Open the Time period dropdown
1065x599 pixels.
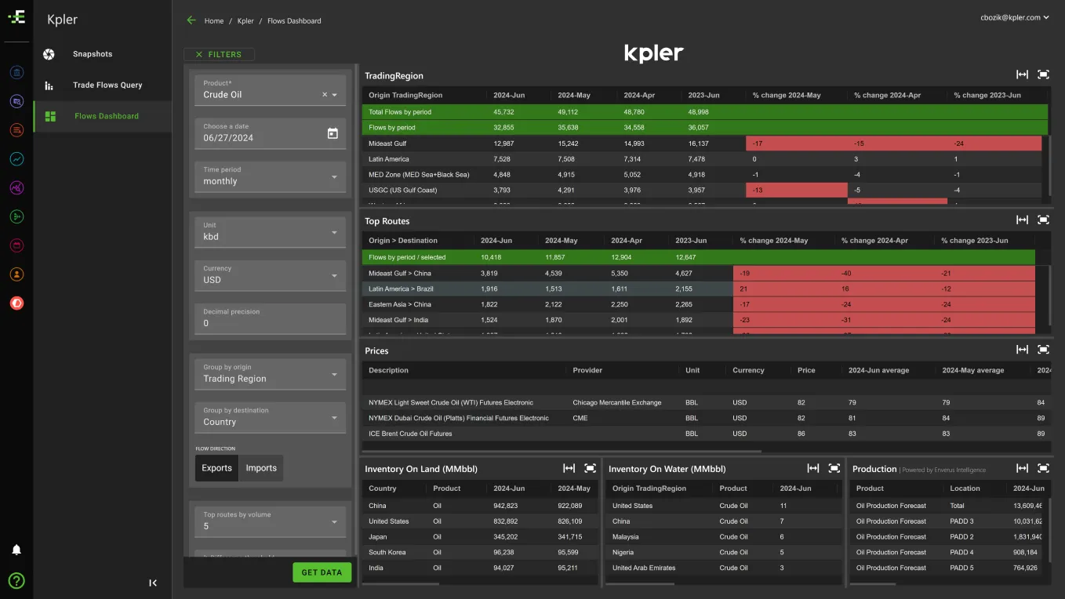point(270,176)
